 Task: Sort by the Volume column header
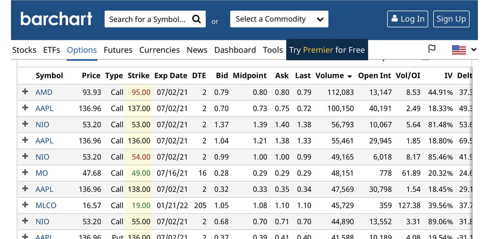(330, 75)
